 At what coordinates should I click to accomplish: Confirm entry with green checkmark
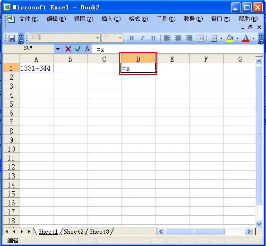click(77, 49)
